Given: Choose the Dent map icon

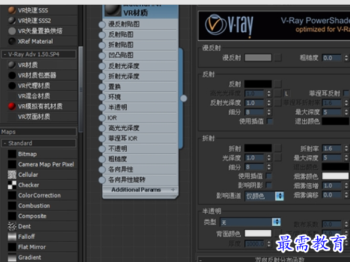Looking at the screenshot, I should [x=12, y=226].
